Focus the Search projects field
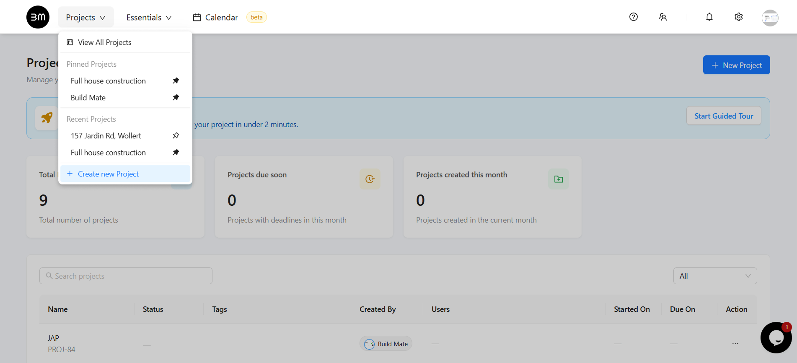 pyautogui.click(x=126, y=276)
